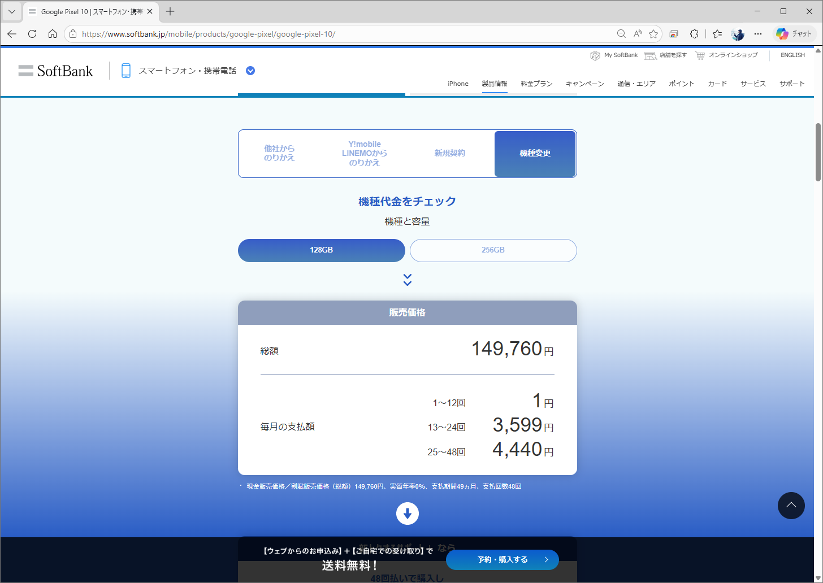Open the サービス menu
The image size is (823, 583).
coord(753,84)
